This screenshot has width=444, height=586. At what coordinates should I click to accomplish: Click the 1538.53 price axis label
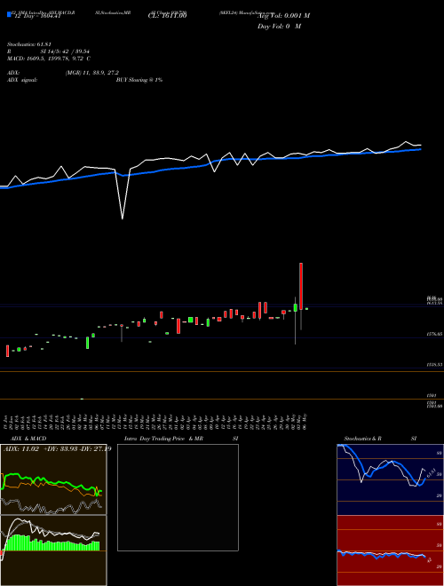(x=434, y=364)
